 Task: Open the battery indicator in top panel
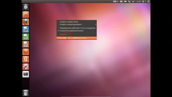(x=125, y=2)
